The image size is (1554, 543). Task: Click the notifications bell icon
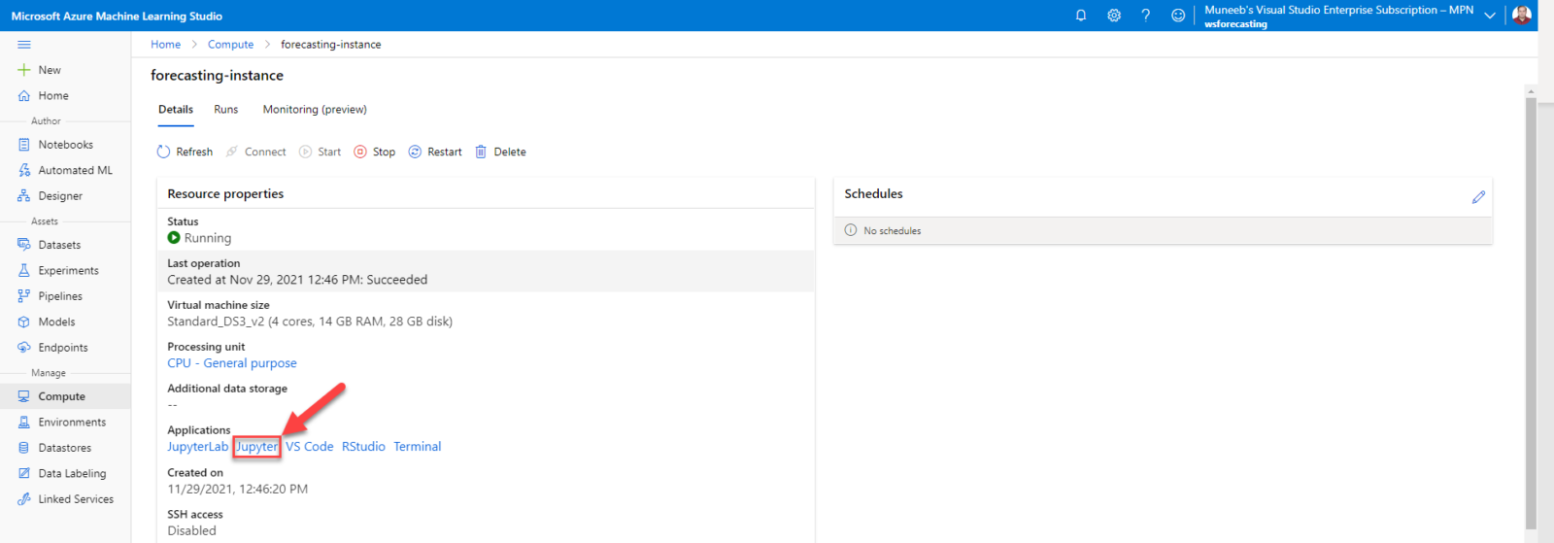point(1081,16)
